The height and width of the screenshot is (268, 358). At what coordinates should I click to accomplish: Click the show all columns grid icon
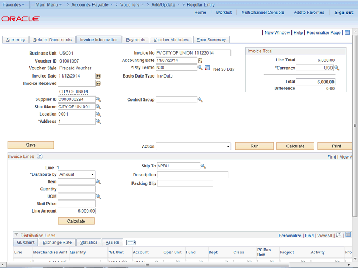[131, 242]
